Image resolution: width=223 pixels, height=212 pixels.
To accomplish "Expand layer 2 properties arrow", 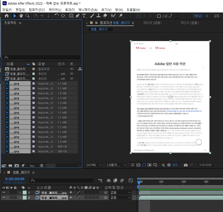I will tap(20, 198).
